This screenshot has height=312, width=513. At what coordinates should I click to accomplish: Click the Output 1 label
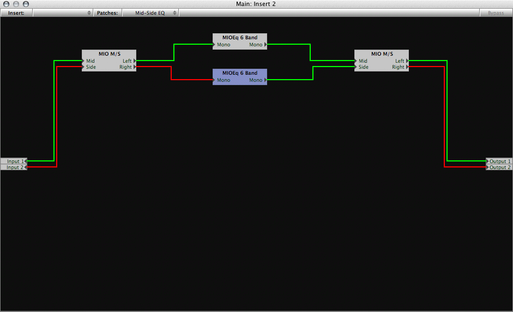[x=500, y=161]
